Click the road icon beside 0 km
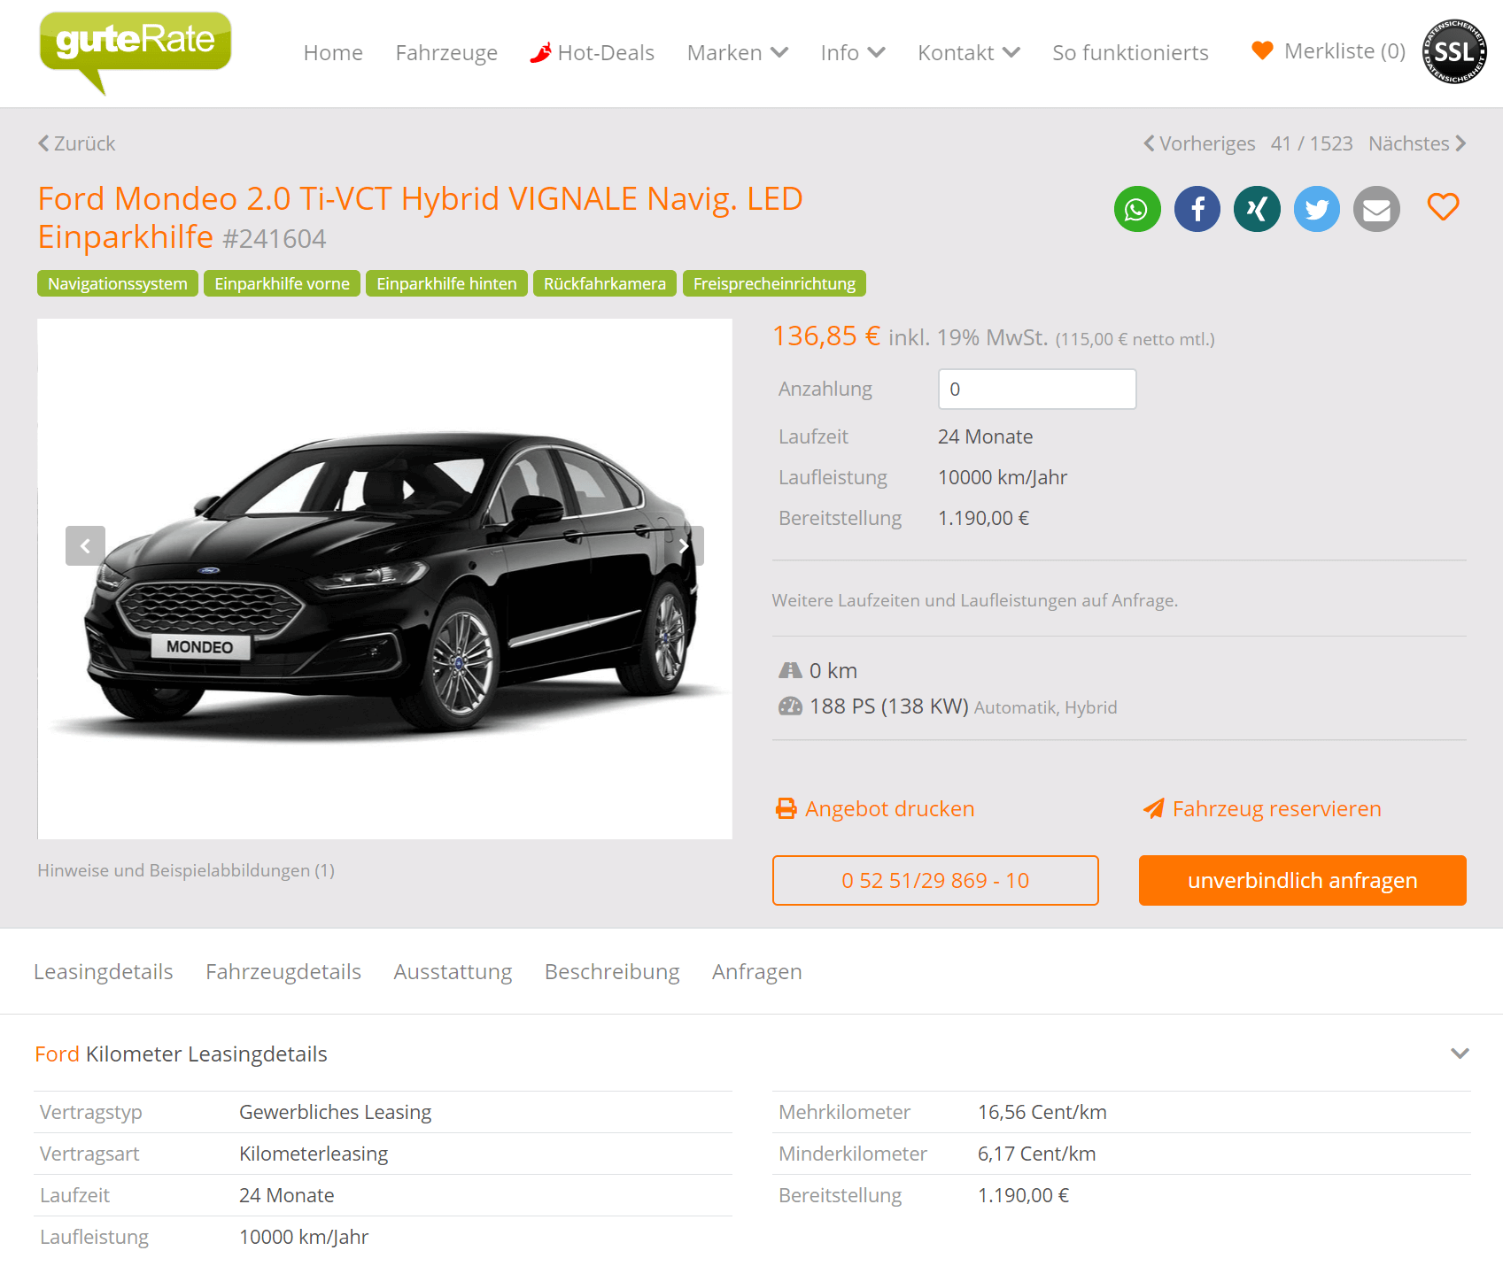The height and width of the screenshot is (1266, 1503). 790,670
